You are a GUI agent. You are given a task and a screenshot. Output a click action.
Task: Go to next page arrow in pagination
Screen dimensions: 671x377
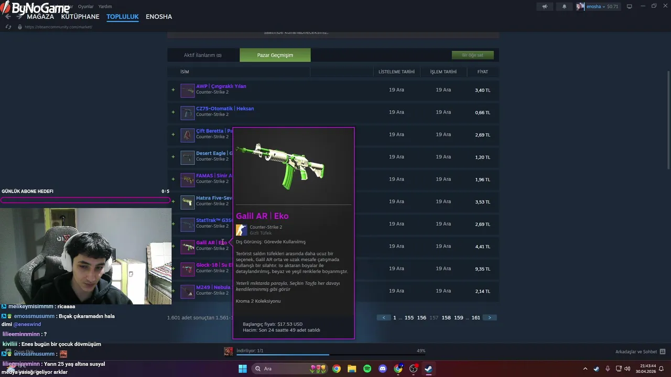[490, 317]
